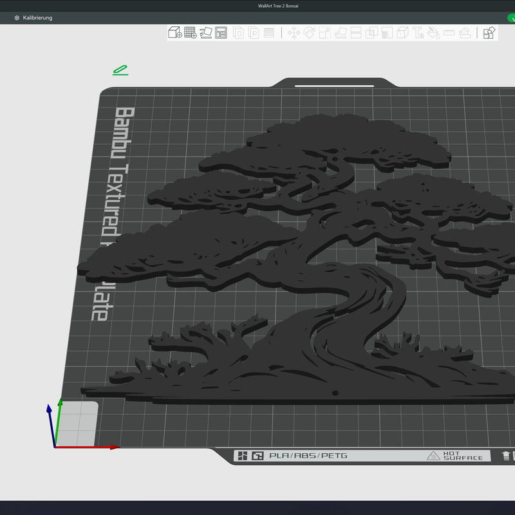The width and height of the screenshot is (515, 515).
Task: Add a new build plate
Action: [x=191, y=33]
